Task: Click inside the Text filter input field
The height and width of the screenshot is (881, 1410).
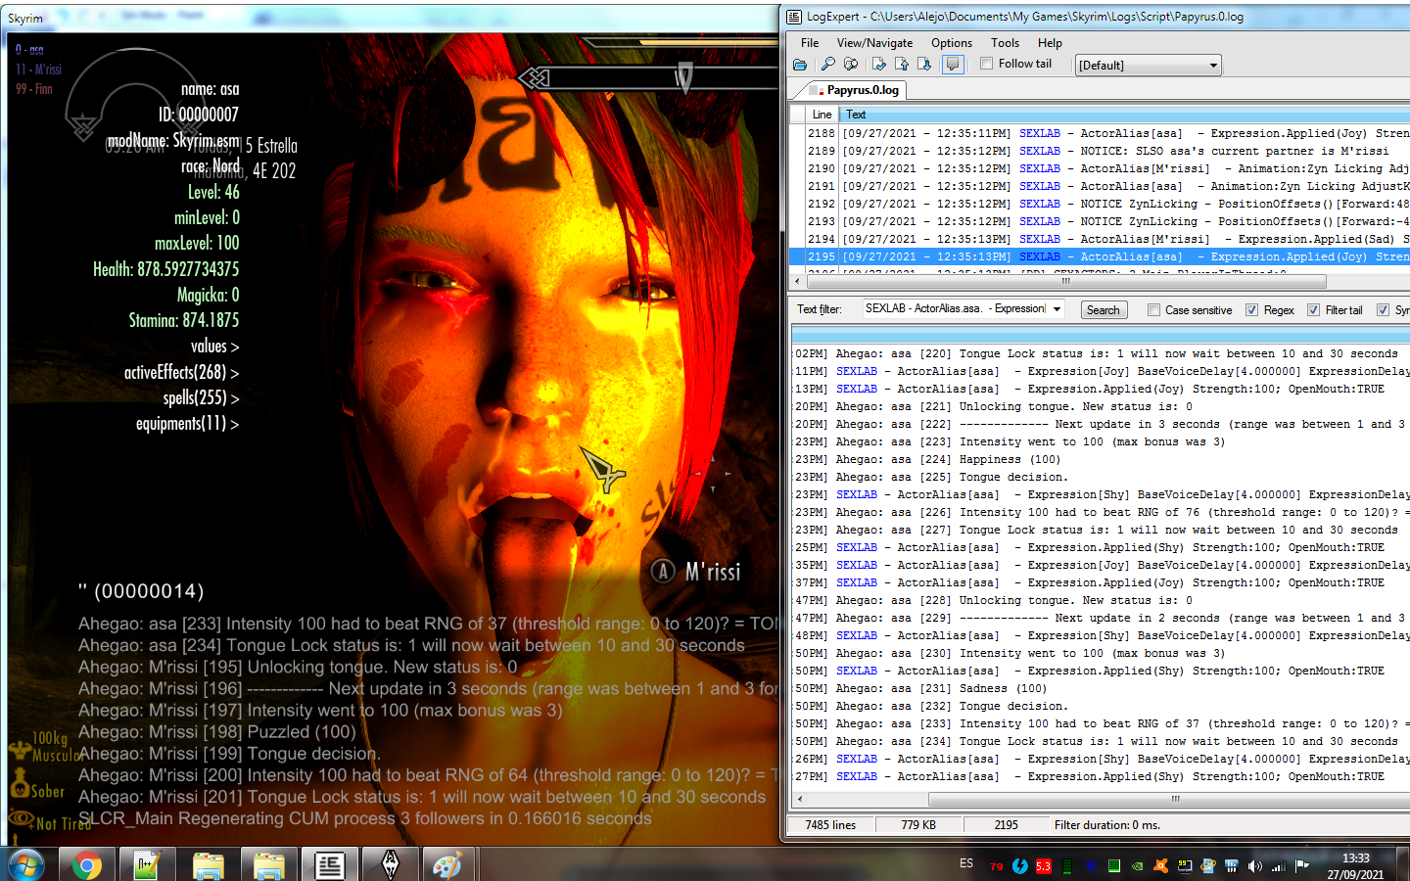Action: 956,308
